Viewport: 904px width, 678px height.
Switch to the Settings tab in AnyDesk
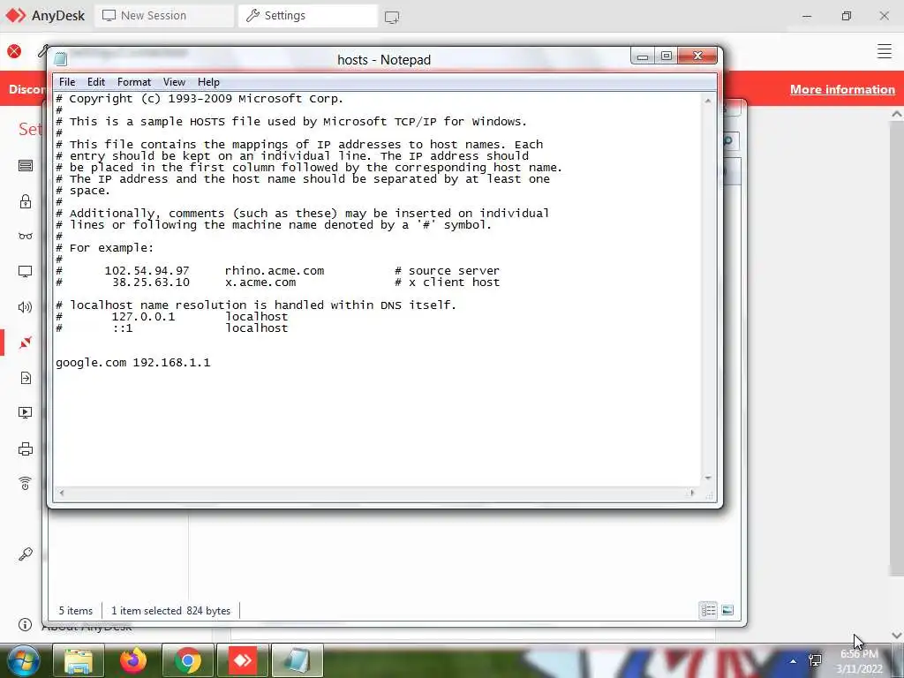click(308, 16)
